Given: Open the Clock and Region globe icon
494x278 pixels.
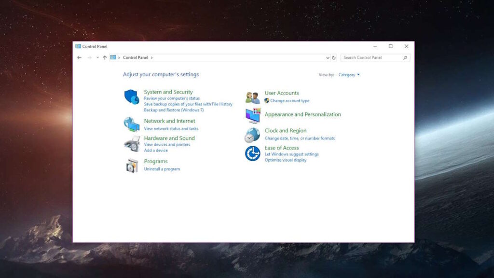Looking at the screenshot, I should 252,135.
